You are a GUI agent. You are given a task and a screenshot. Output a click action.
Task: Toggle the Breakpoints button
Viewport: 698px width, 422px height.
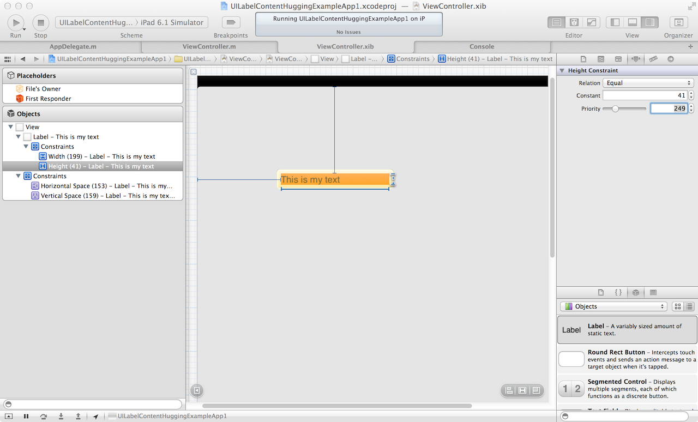click(x=231, y=22)
